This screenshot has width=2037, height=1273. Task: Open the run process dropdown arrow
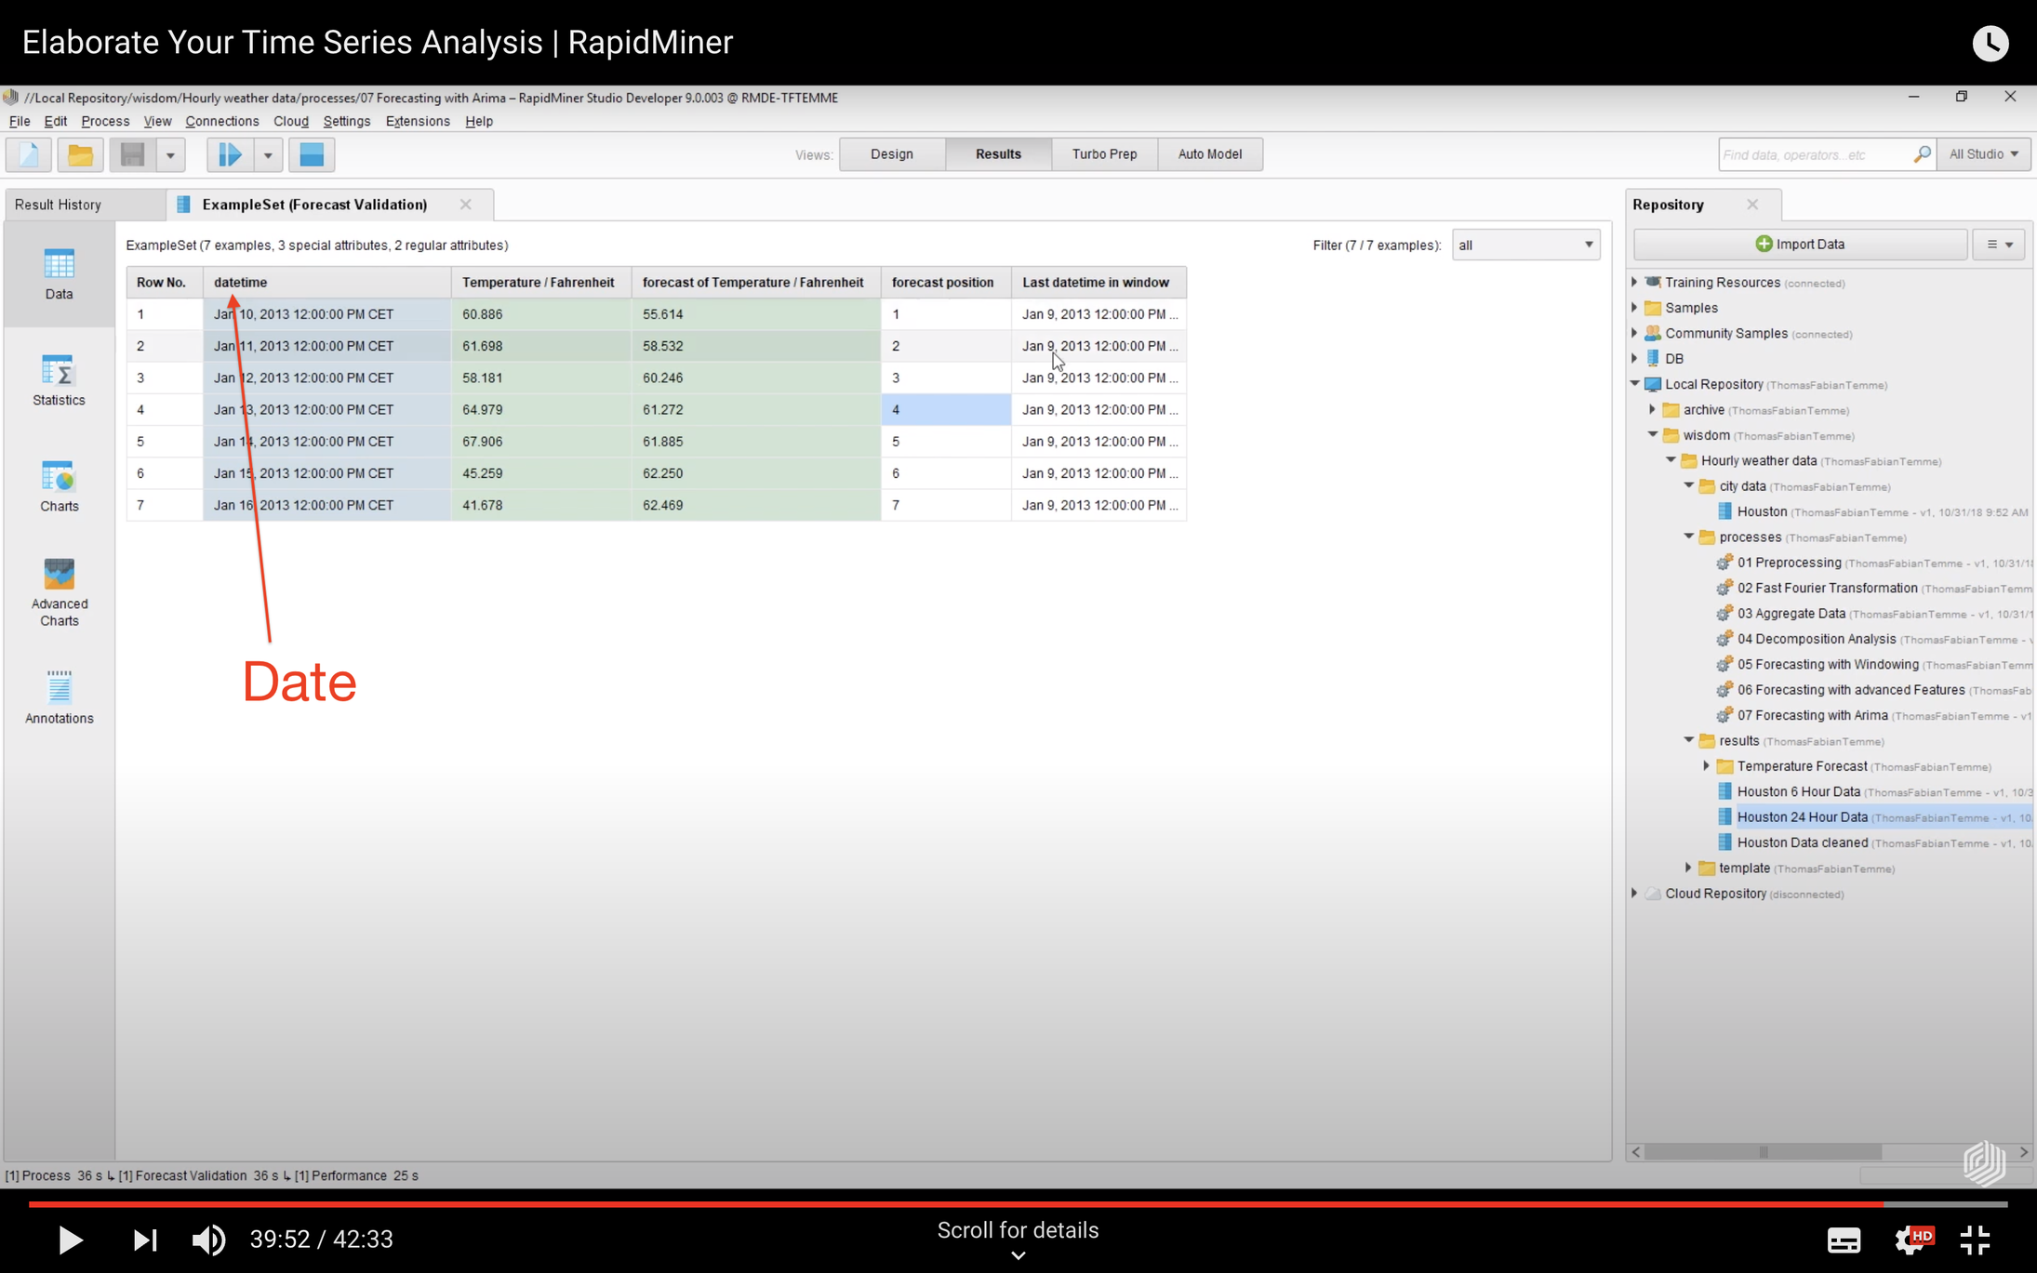tap(268, 154)
